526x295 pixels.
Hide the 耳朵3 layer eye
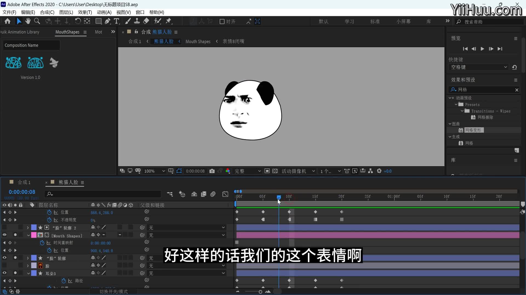pos(4,273)
